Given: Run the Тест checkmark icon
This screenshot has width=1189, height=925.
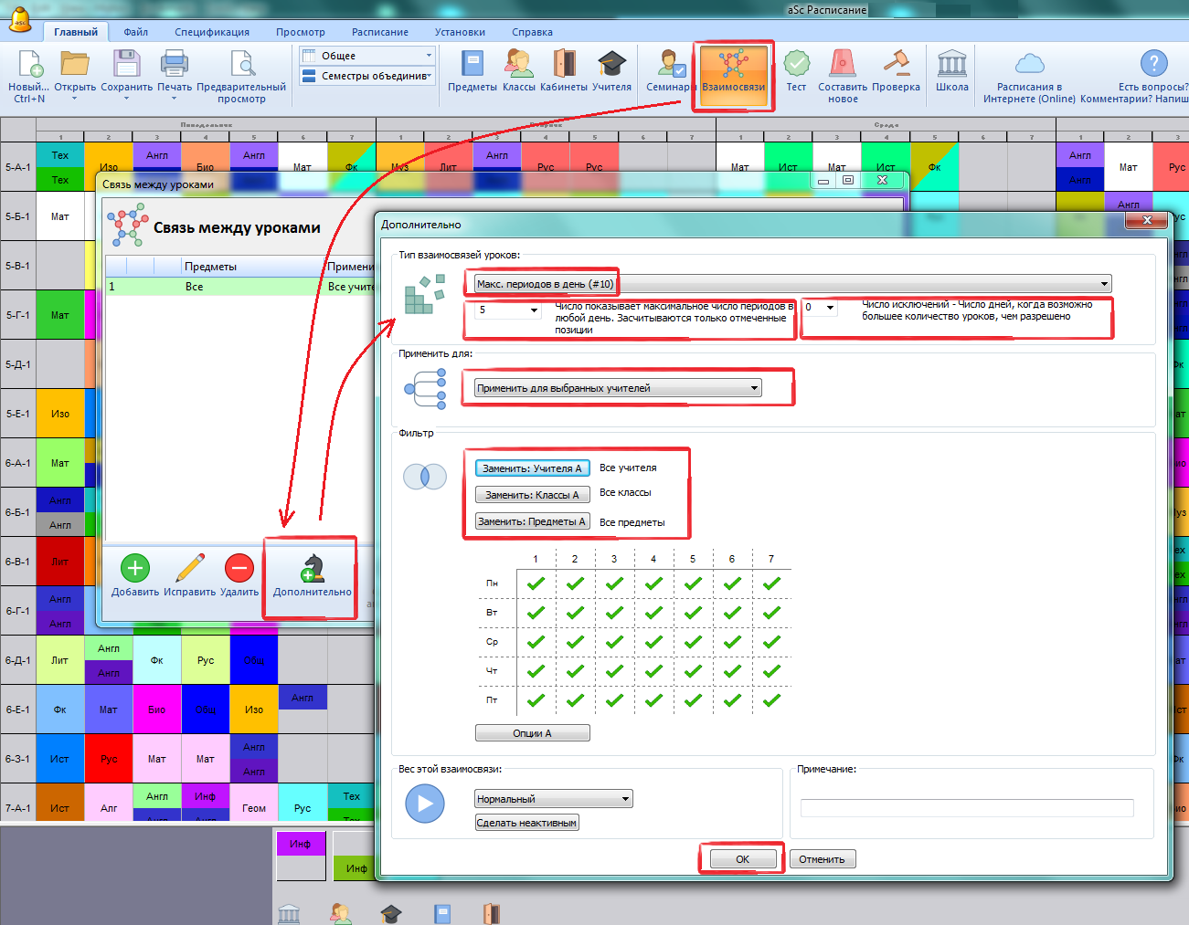Looking at the screenshot, I should [796, 66].
